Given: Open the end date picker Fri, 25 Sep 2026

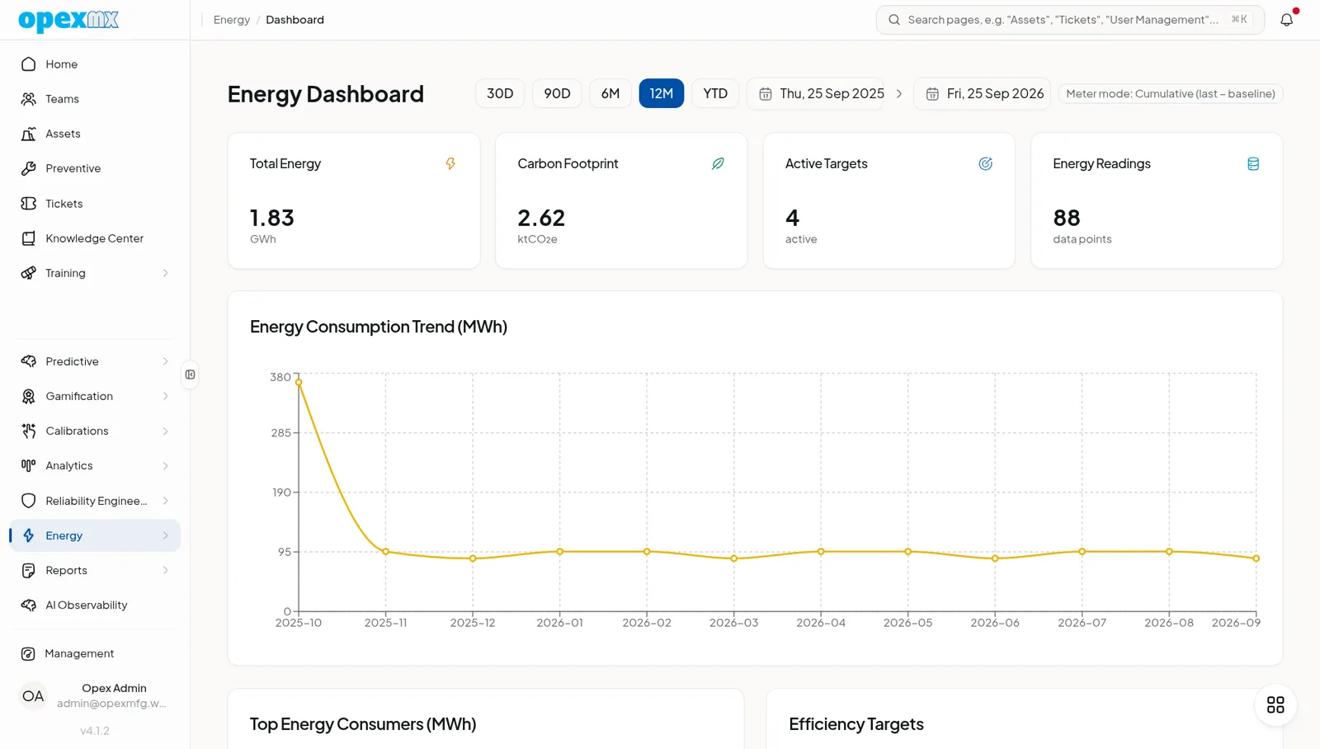Looking at the screenshot, I should tap(982, 93).
